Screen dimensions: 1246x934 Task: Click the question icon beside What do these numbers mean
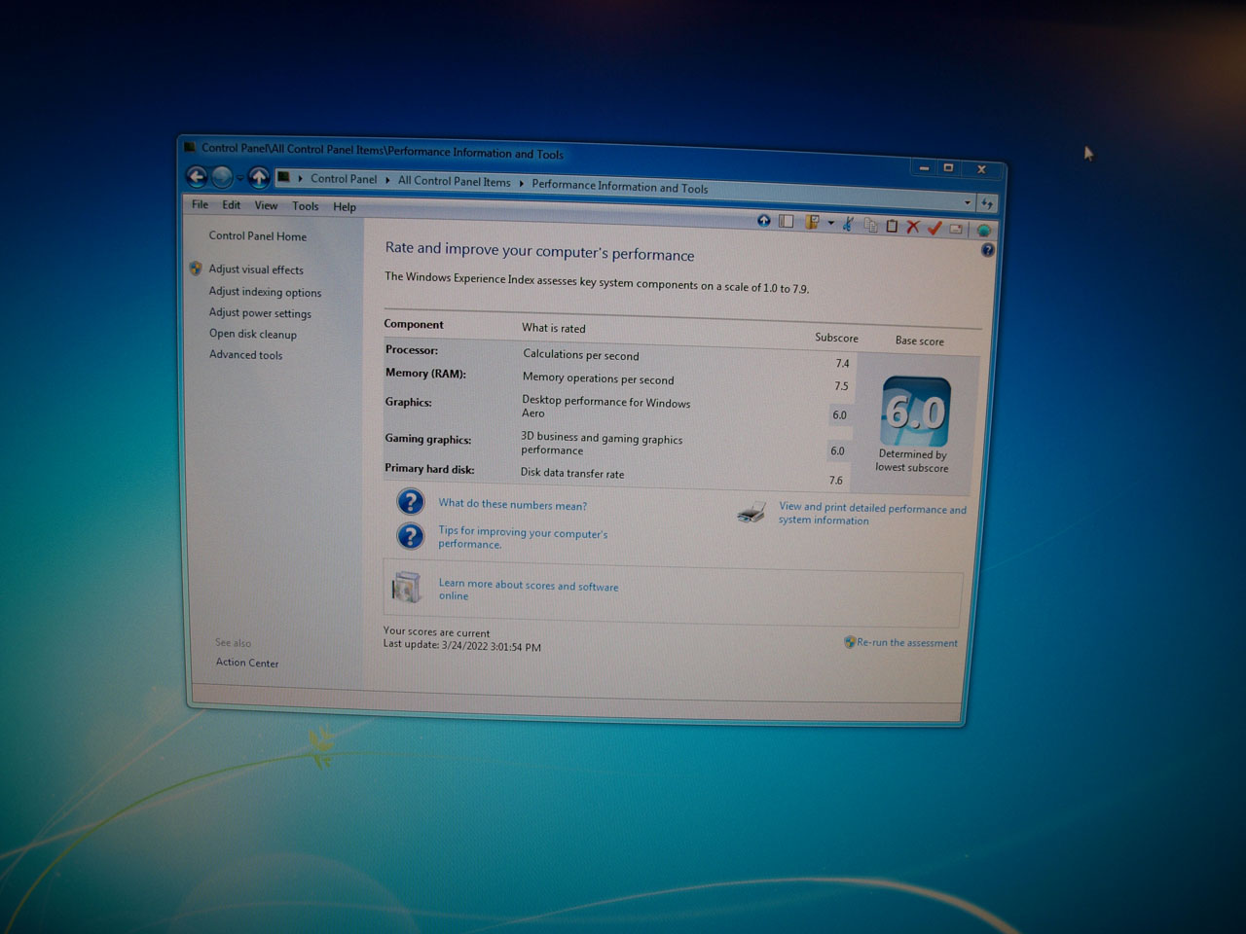pyautogui.click(x=411, y=501)
